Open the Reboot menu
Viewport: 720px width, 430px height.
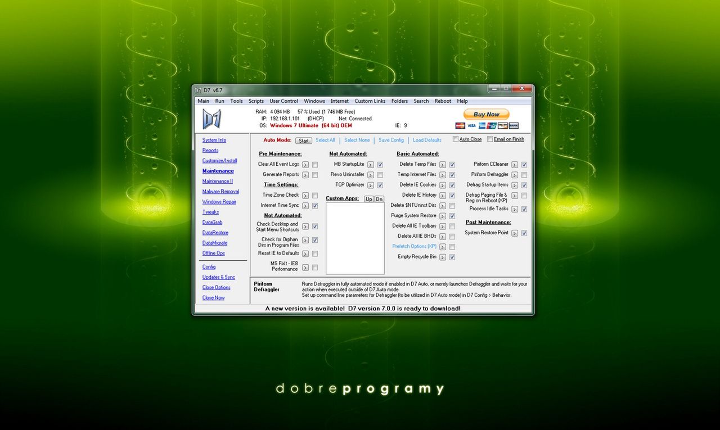(x=443, y=101)
